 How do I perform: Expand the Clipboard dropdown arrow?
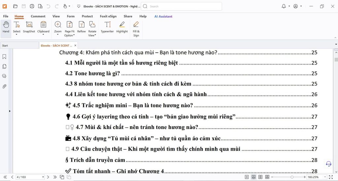43,35
